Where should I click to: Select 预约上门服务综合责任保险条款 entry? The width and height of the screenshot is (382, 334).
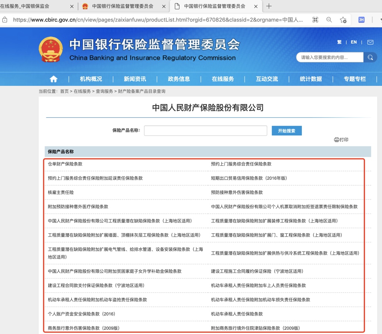[x=241, y=164]
